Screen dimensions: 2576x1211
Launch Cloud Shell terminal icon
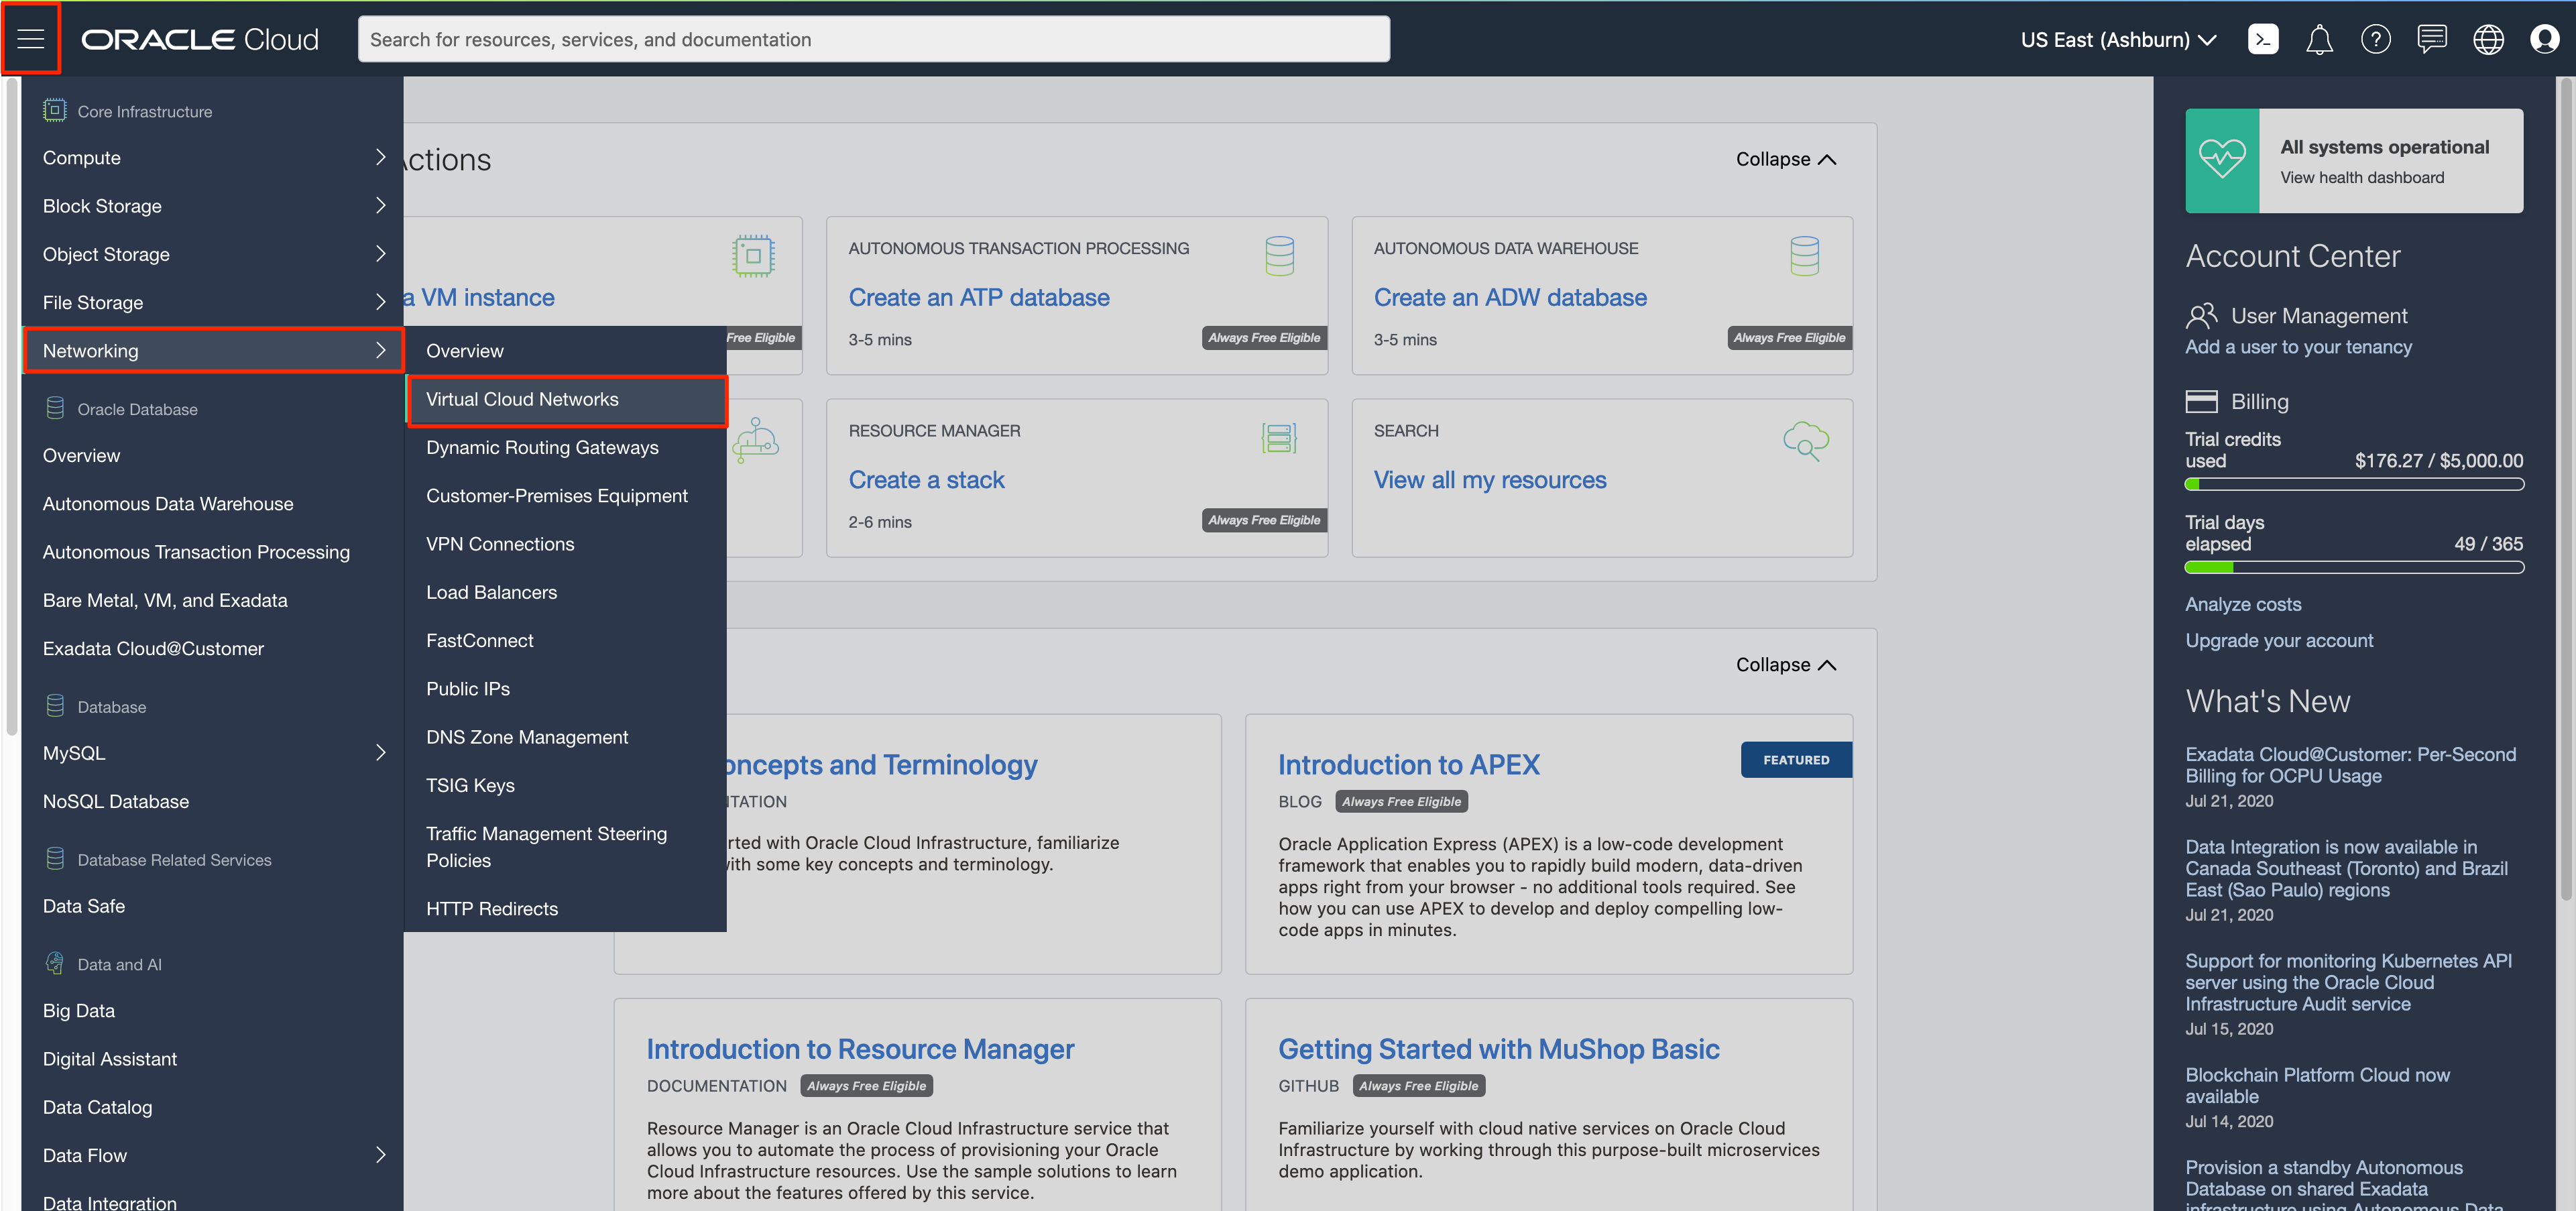pos(2262,39)
